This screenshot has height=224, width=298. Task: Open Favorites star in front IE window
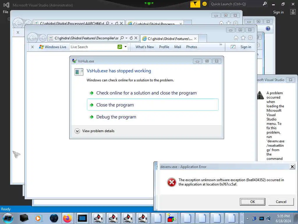[x=243, y=38]
